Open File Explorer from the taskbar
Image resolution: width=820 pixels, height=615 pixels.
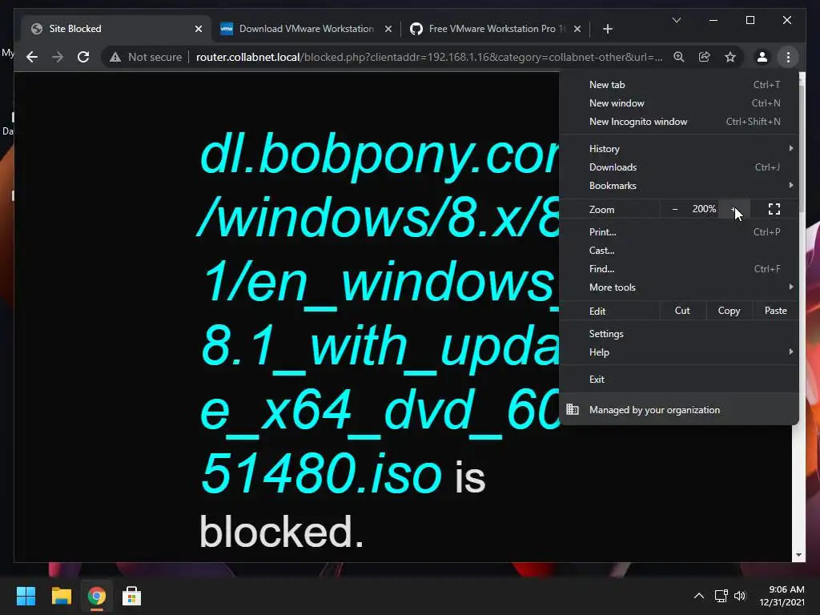[x=61, y=596]
